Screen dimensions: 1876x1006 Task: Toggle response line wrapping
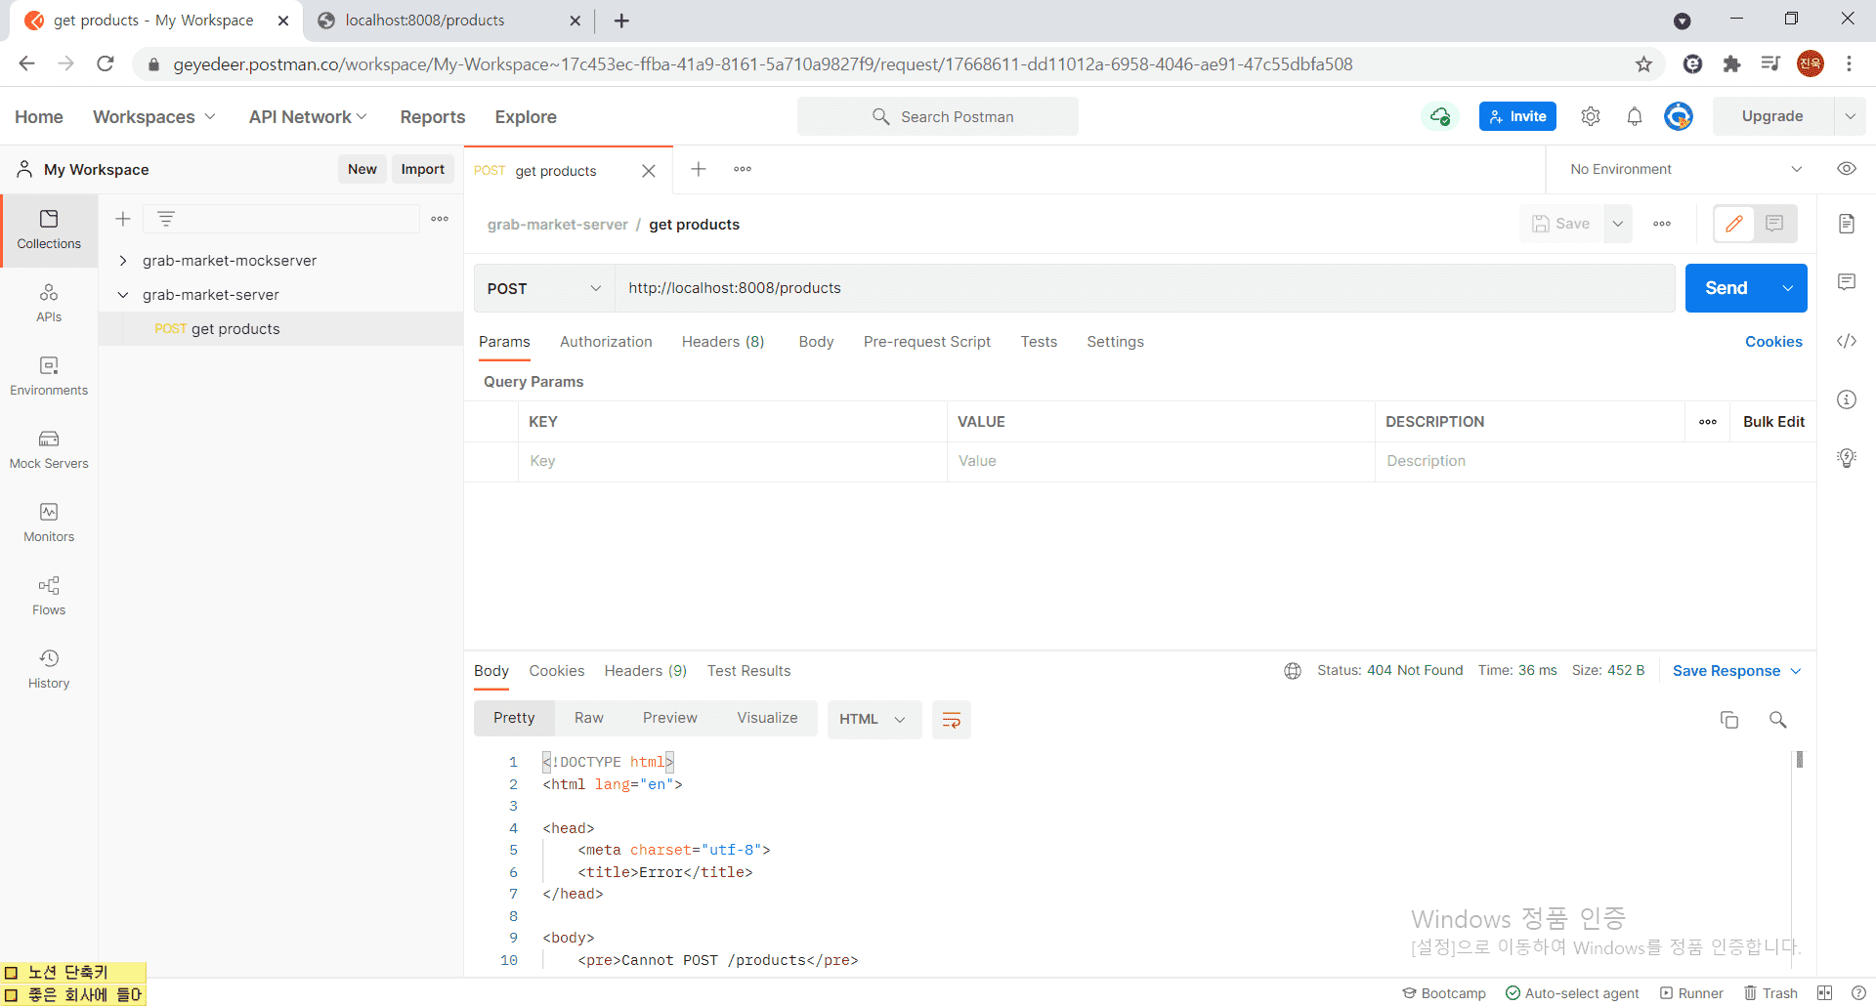951,720
